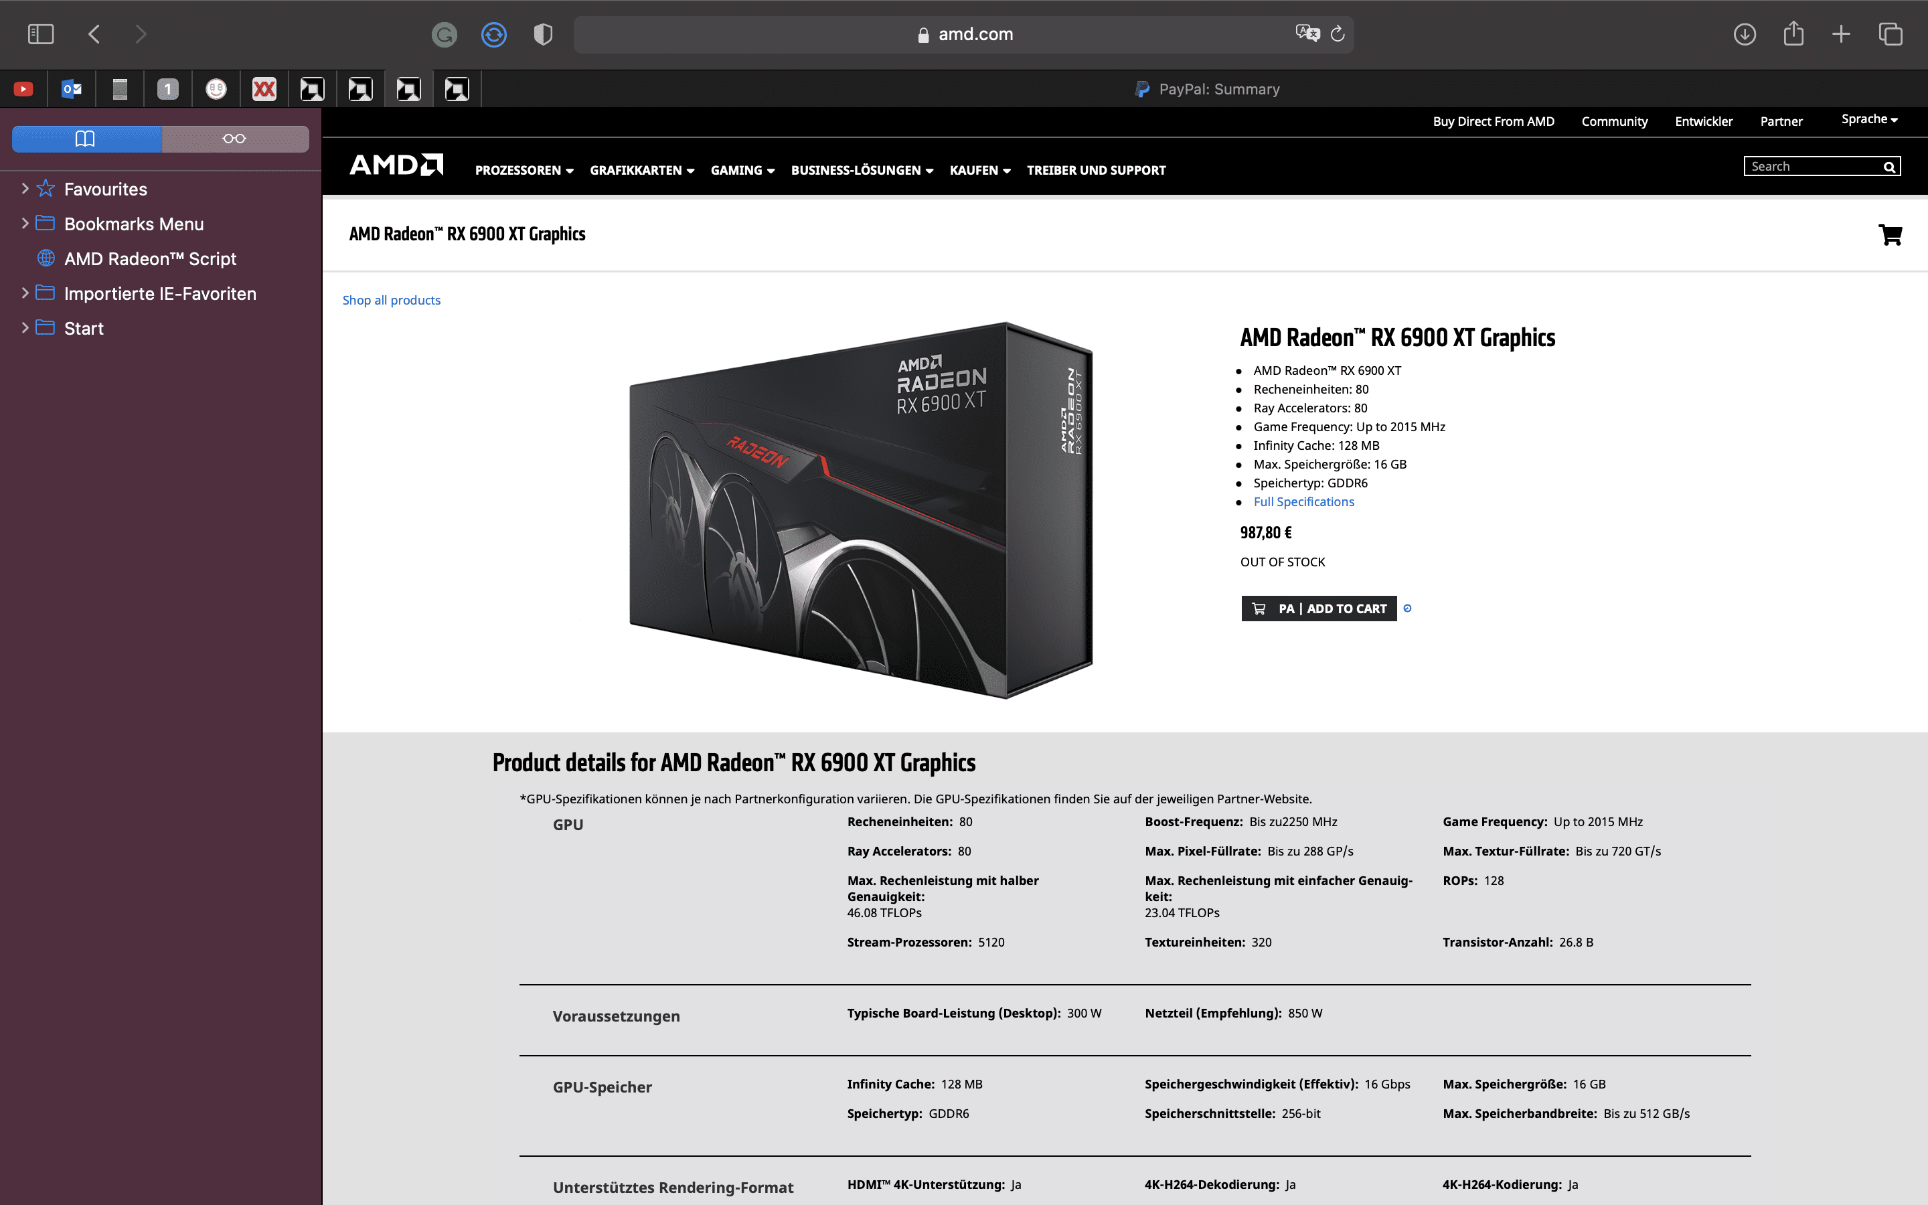Open the Sprache language dropdown

pyautogui.click(x=1869, y=120)
